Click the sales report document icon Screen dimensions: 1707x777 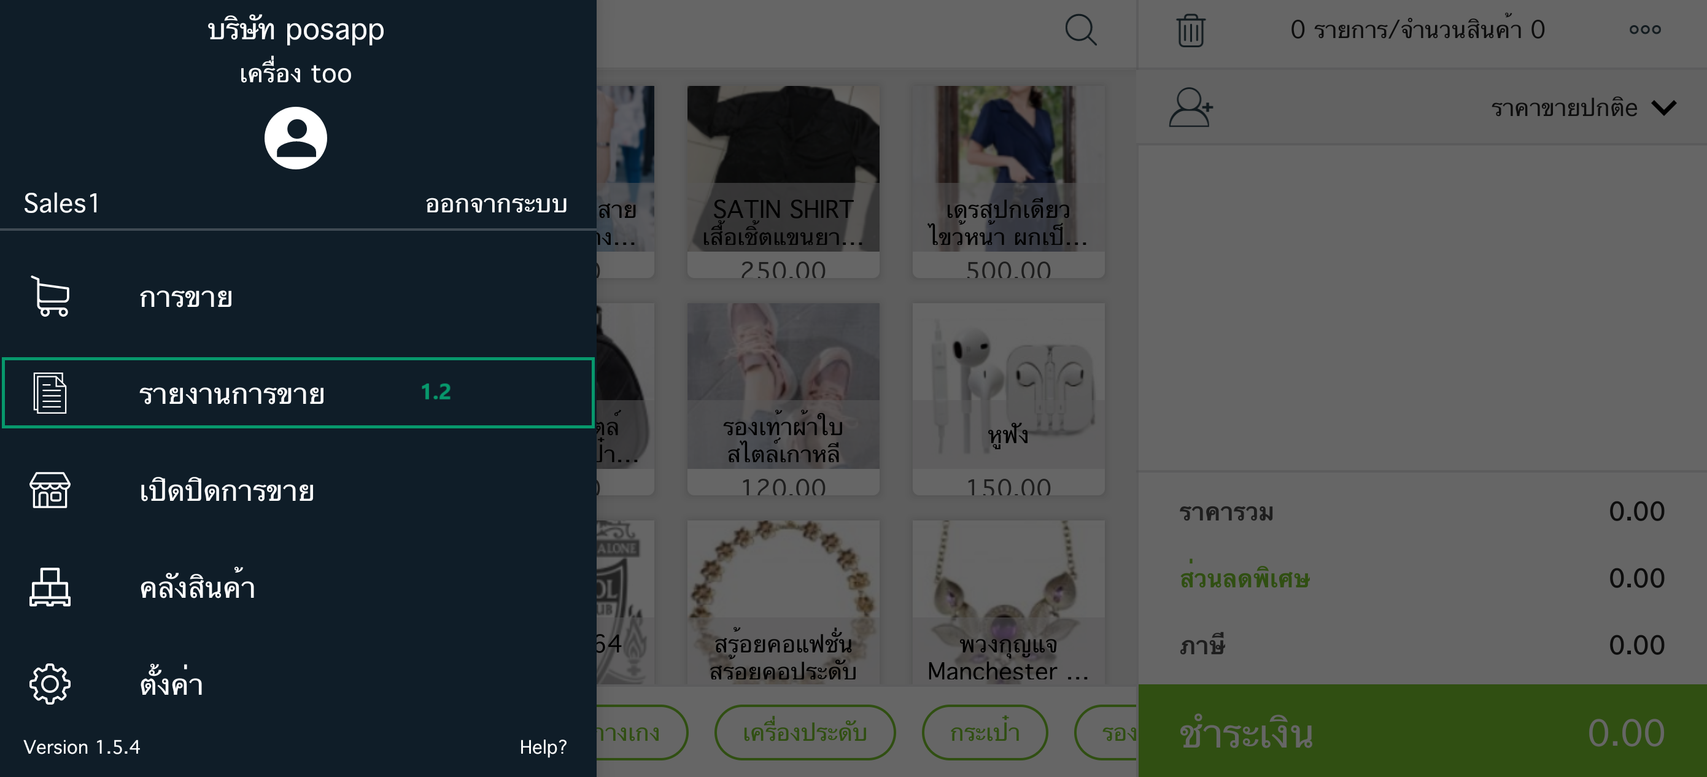pos(50,393)
